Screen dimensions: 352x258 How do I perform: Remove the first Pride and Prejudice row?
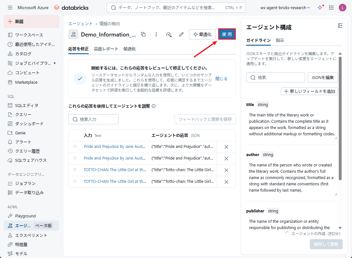click(x=226, y=147)
